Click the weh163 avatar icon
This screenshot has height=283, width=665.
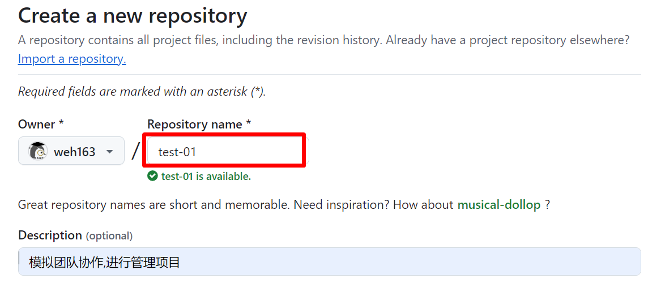coord(38,151)
